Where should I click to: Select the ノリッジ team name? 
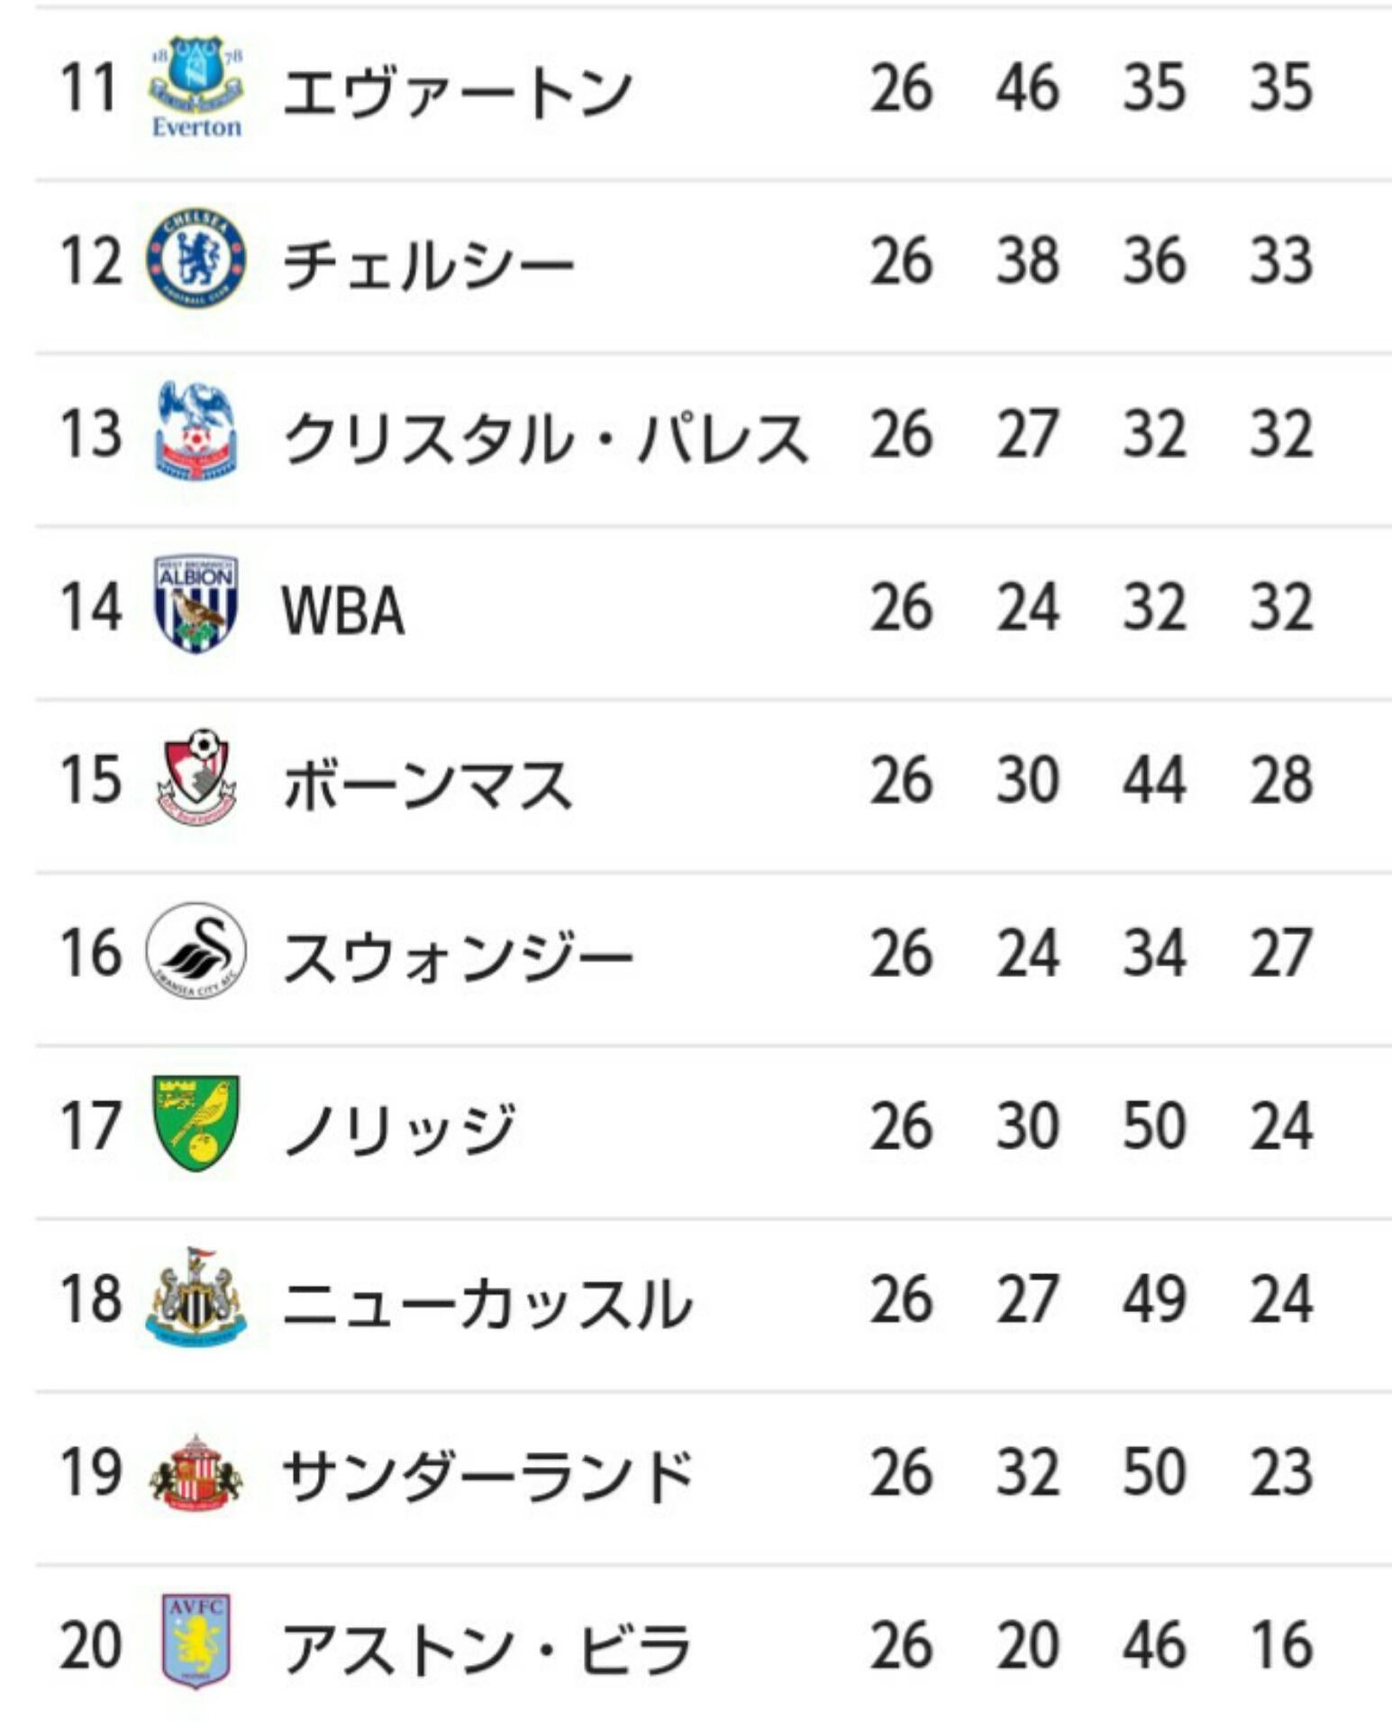click(400, 1129)
